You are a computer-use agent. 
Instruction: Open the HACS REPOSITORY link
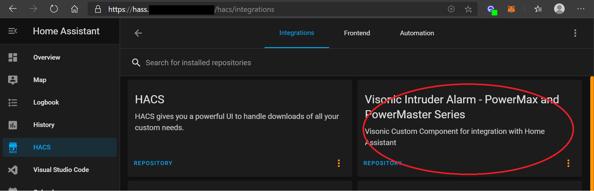point(153,163)
